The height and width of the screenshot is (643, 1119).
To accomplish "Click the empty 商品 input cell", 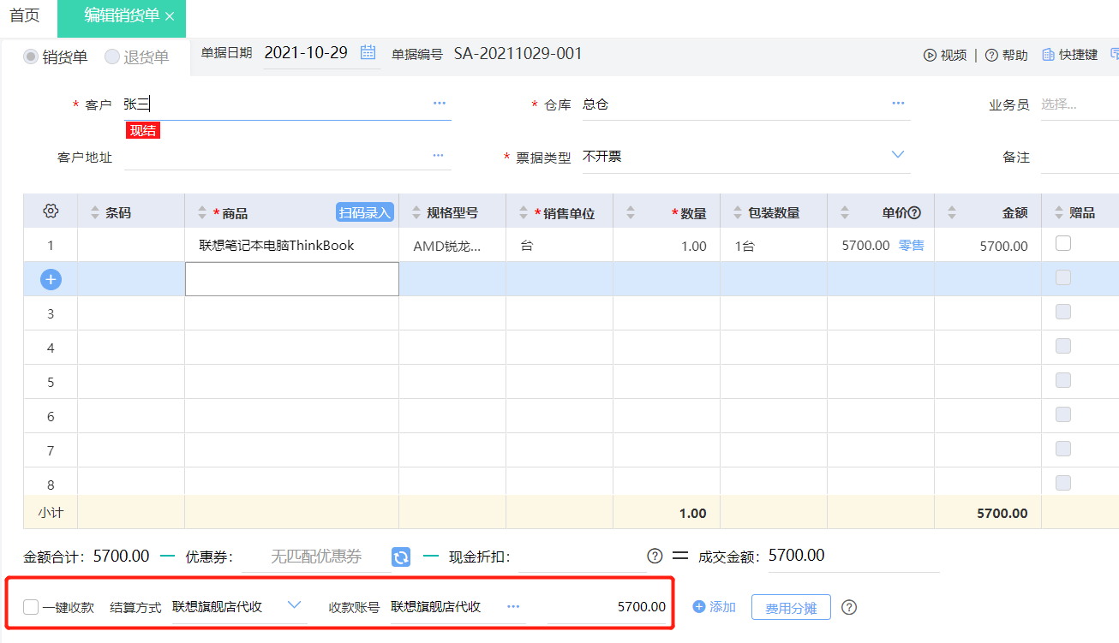I will pos(292,279).
